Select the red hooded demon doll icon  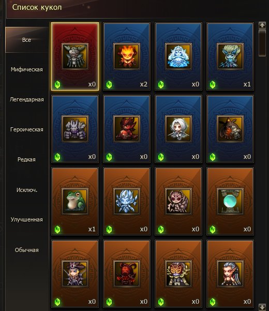tap(127, 274)
